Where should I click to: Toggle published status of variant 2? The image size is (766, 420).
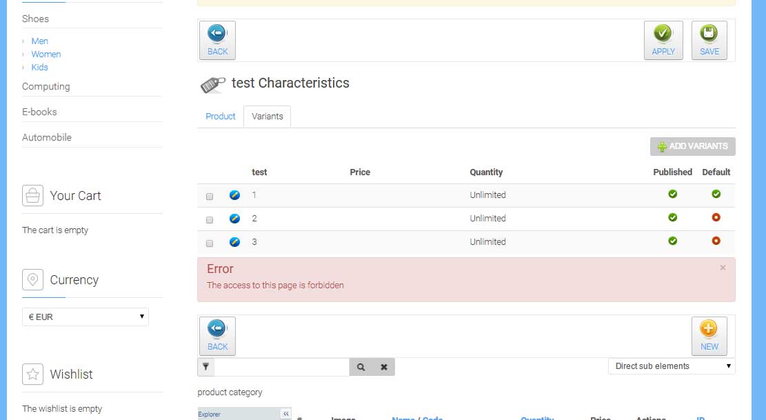[x=672, y=218]
